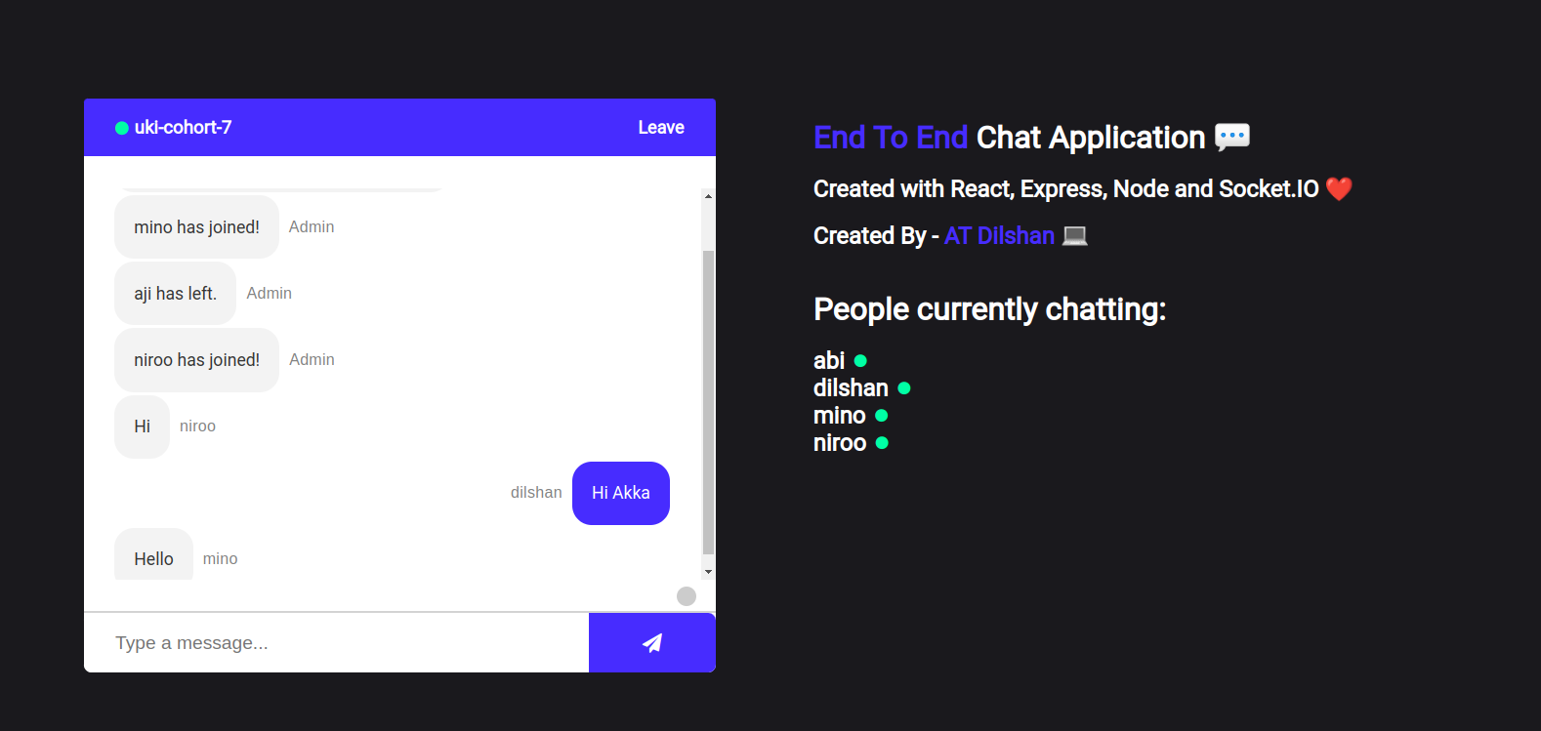The image size is (1541, 731).
Task: Click the laptop emoji after AT Dilshan
Action: tap(1074, 235)
